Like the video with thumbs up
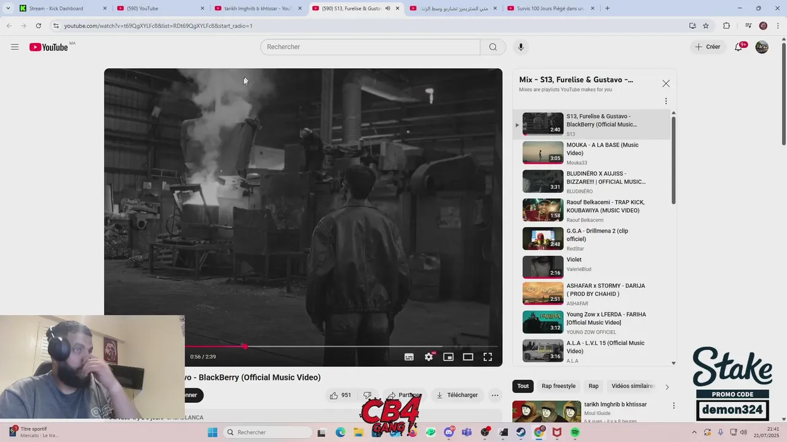This screenshot has height=442, width=787. tap(342, 395)
